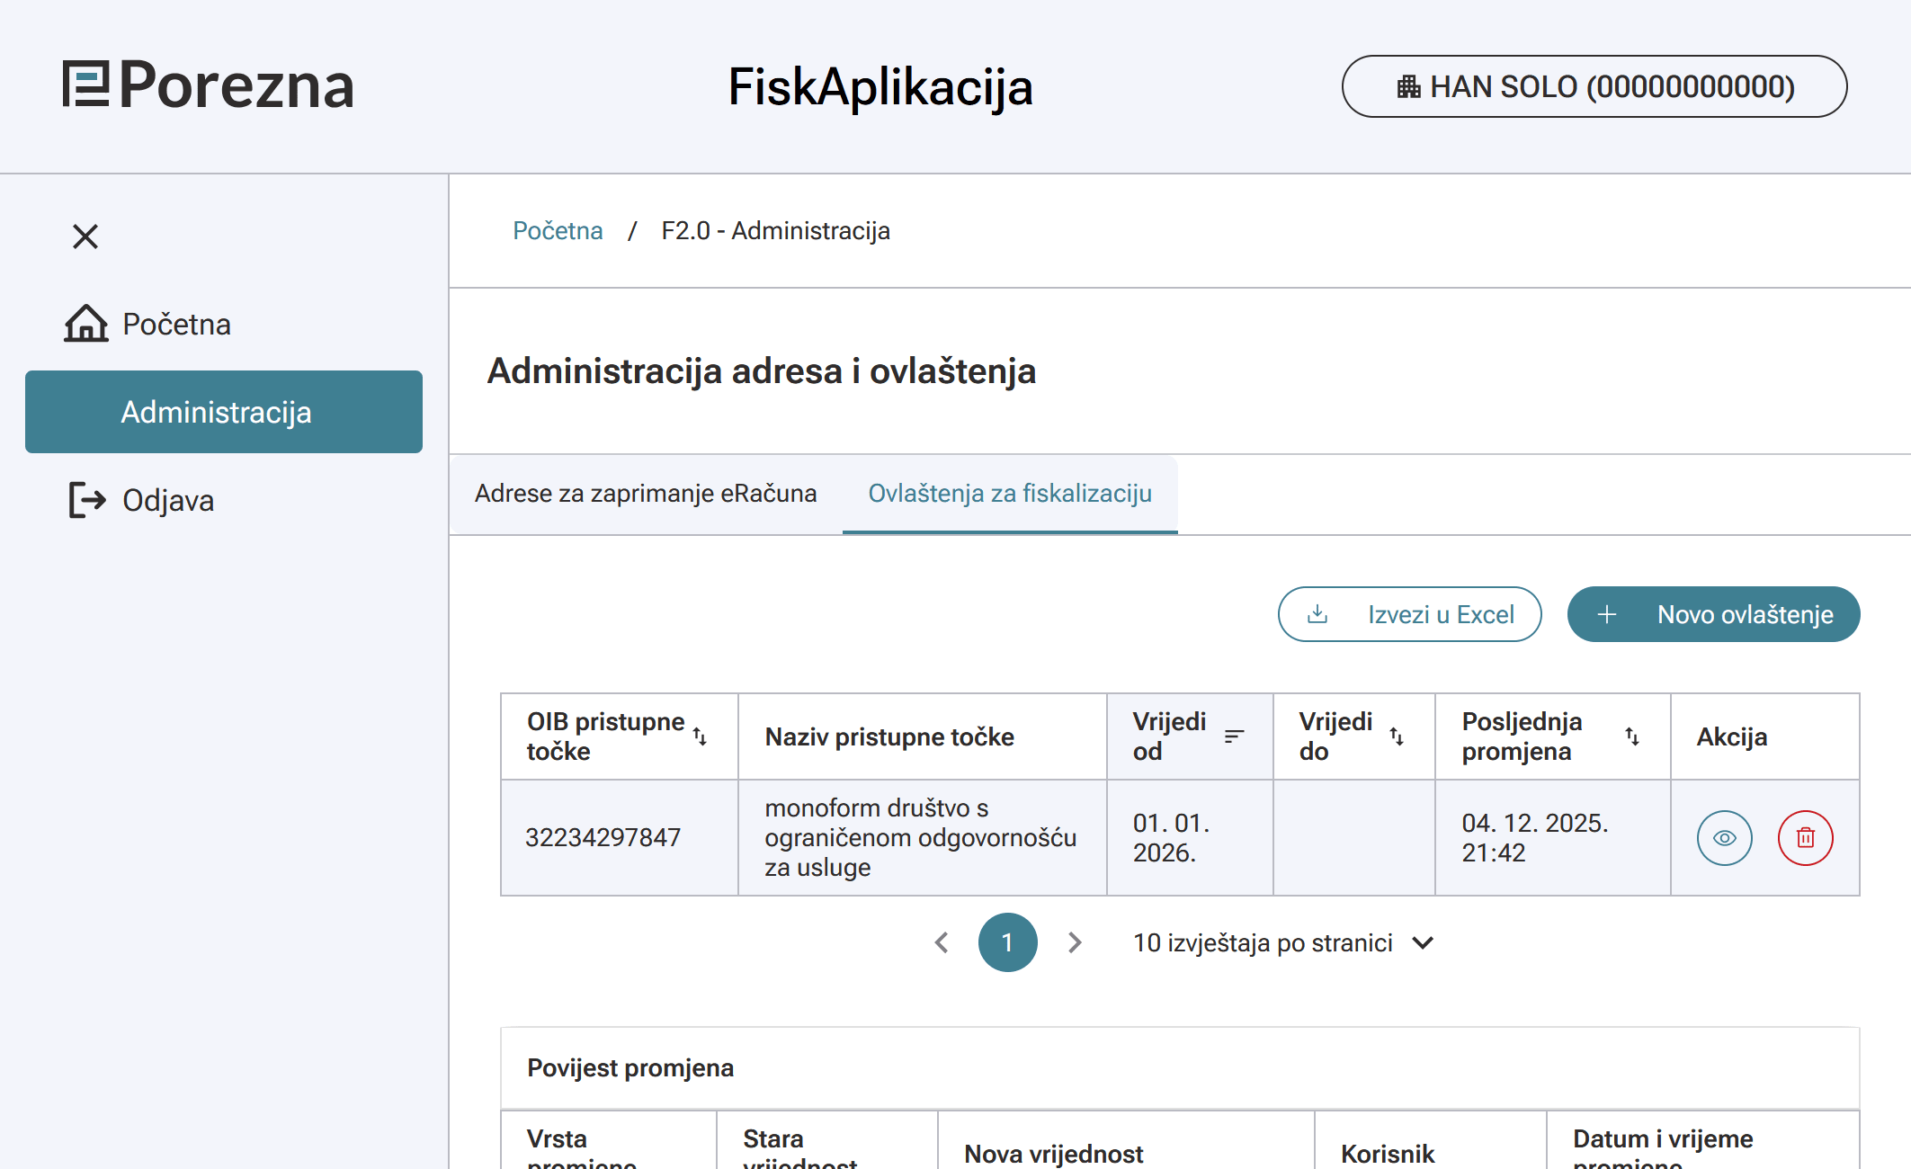The width and height of the screenshot is (1911, 1169).
Task: Delete the authorization using the trash icon
Action: (1805, 838)
